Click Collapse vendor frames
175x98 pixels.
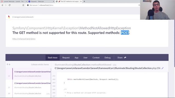40,65
